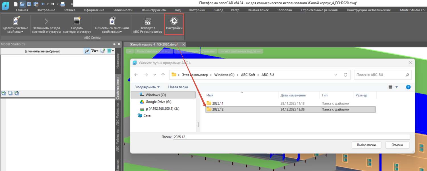Open the undo history dropdown arrow
Screen dimensions: 427x171
(x=48, y=4)
